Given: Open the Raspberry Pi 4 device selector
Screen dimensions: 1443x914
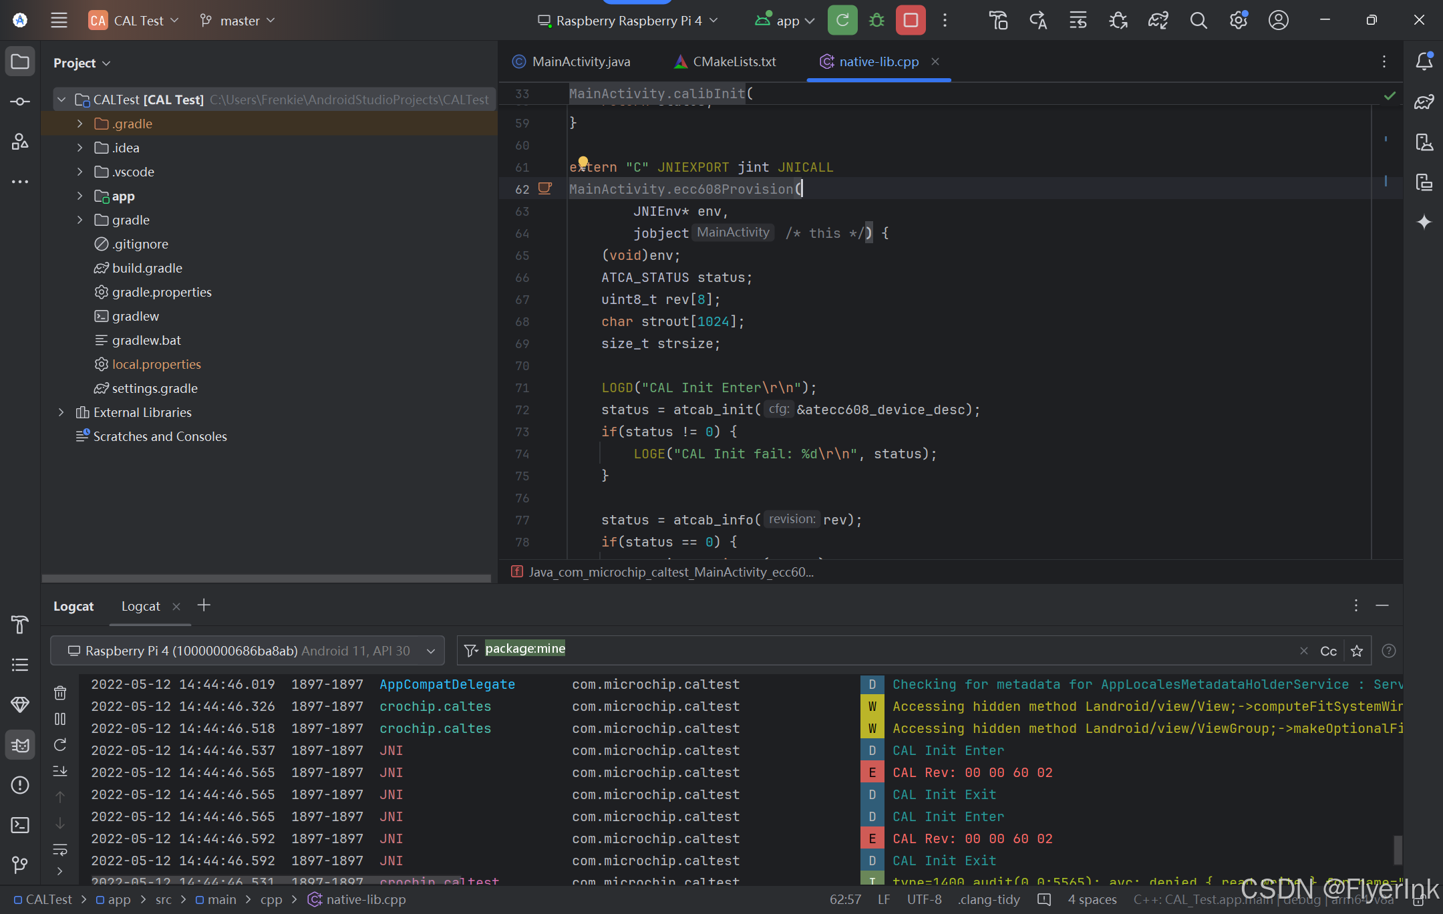Looking at the screenshot, I should (628, 20).
